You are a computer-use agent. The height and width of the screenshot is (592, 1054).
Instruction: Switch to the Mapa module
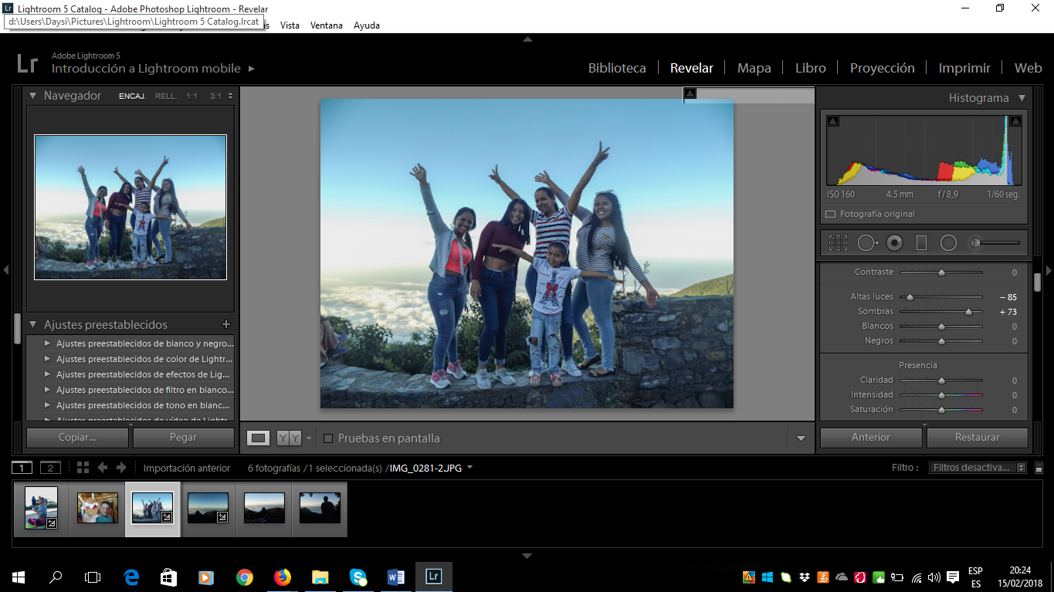[x=754, y=68]
